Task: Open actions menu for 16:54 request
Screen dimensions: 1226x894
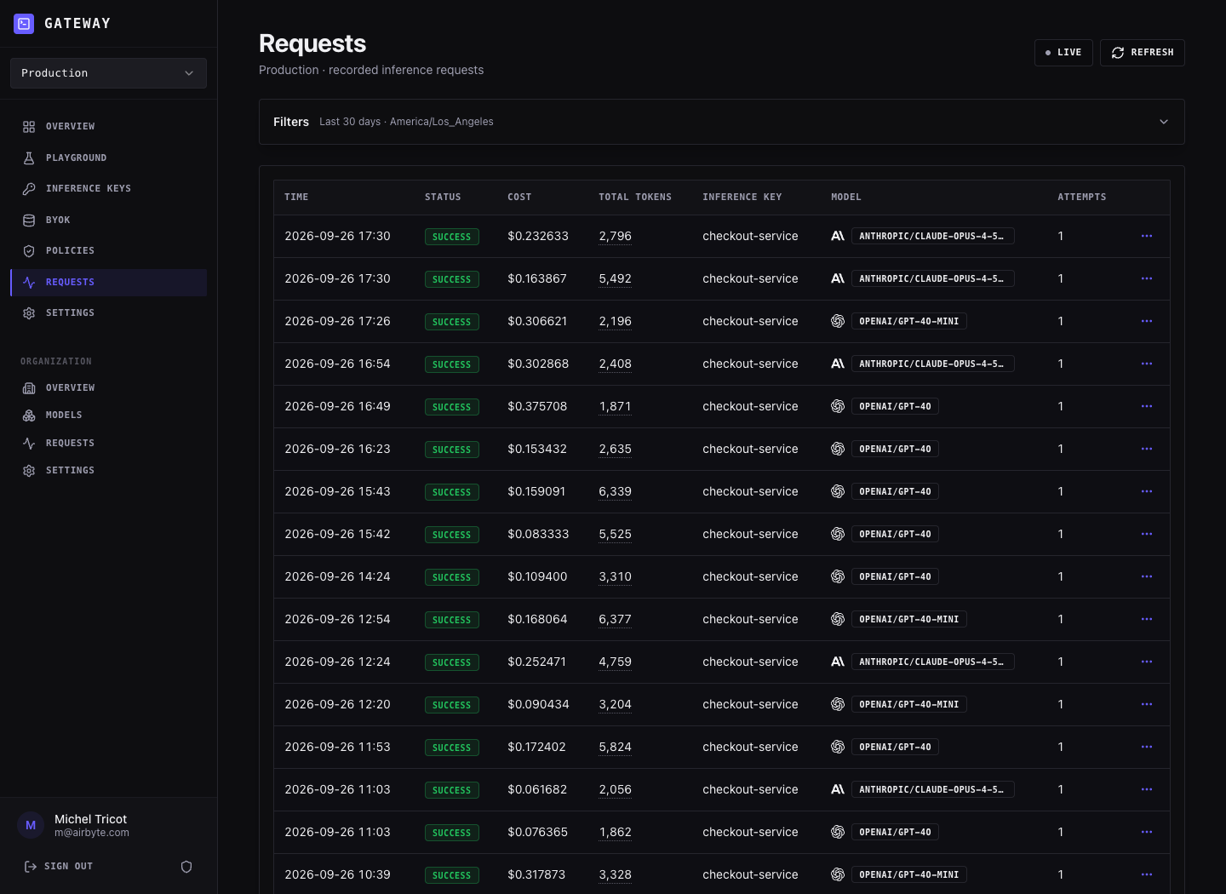Action: click(1147, 364)
